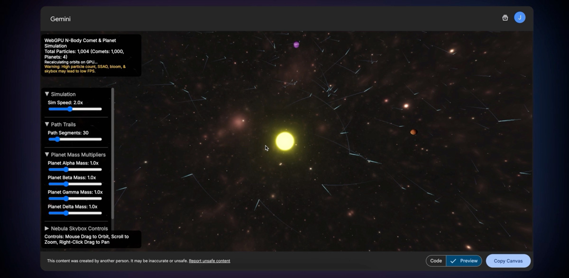Click the purple planet near the top
Screen dimensions: 569x278
click(x=296, y=45)
